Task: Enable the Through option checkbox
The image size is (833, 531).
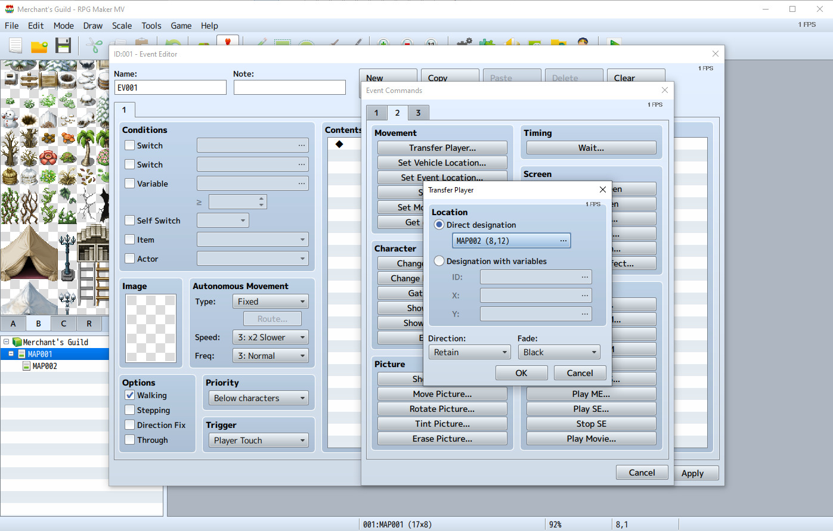Action: [129, 440]
